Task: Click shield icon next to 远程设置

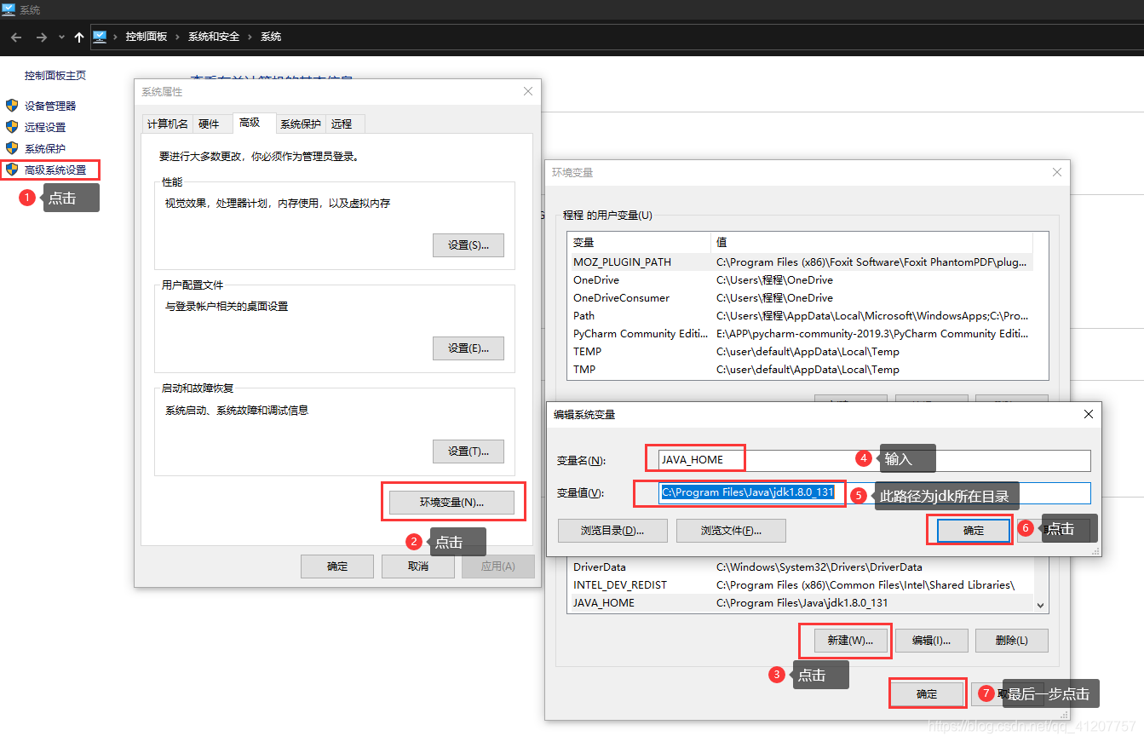Action: tap(12, 127)
